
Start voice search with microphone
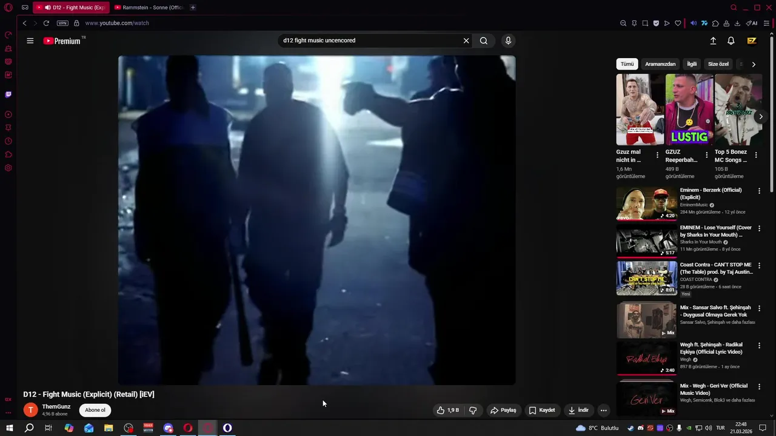pyautogui.click(x=508, y=41)
